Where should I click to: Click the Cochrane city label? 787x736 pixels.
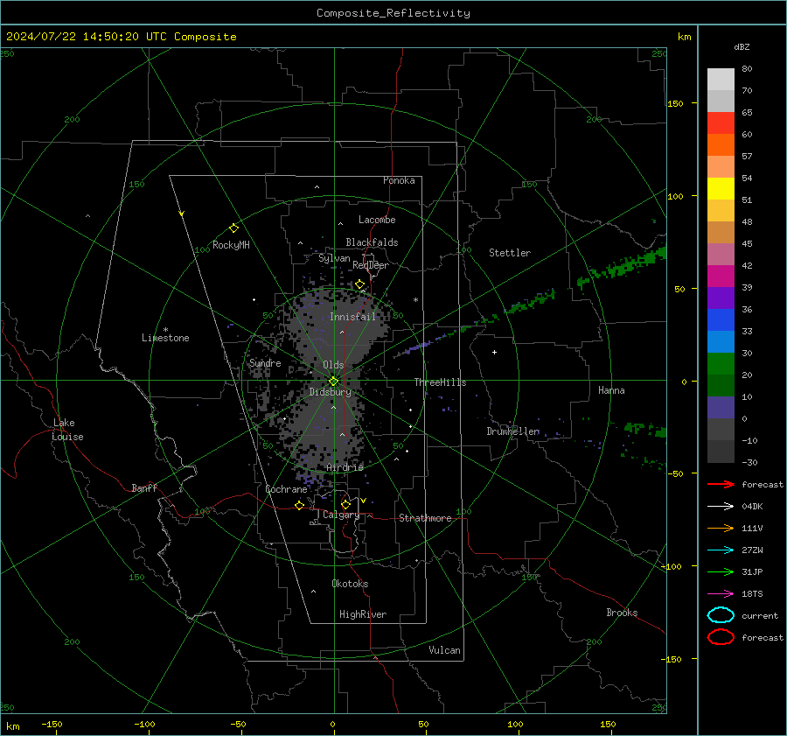286,489
